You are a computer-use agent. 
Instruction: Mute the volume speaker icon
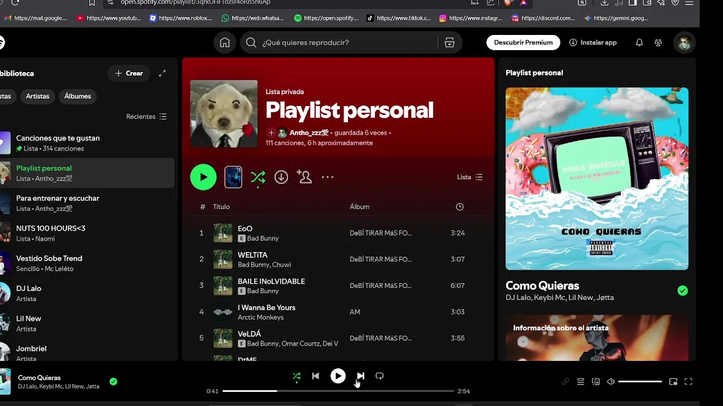pyautogui.click(x=611, y=382)
